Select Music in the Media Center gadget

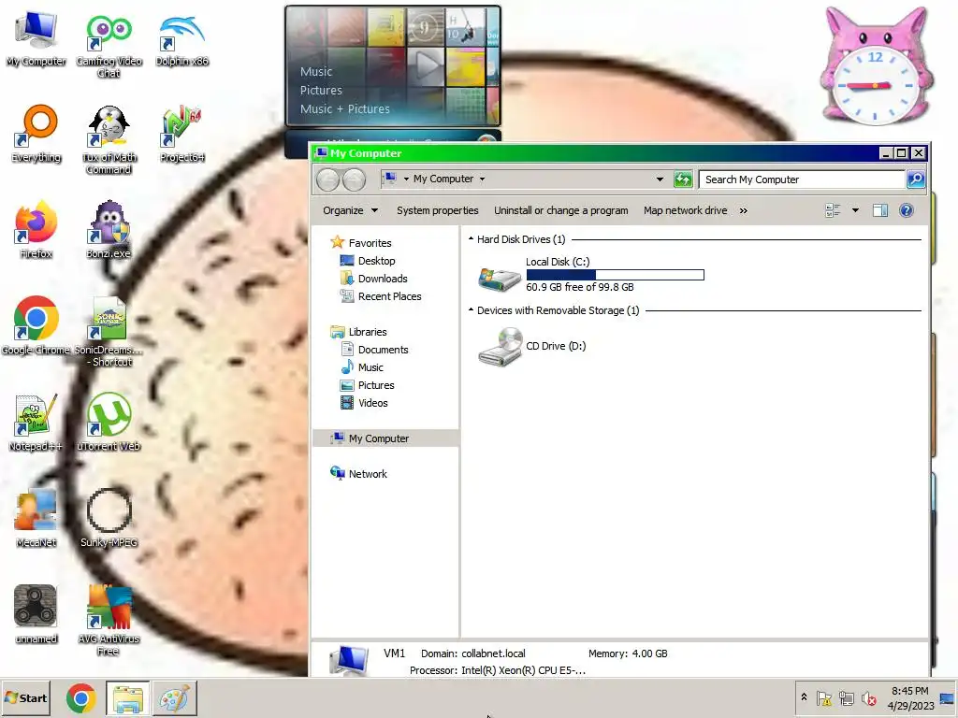(x=316, y=71)
